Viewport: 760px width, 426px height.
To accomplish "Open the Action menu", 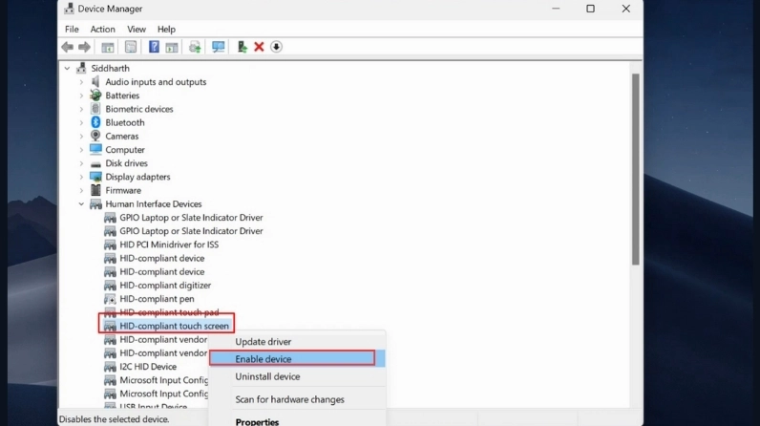I will pyautogui.click(x=103, y=29).
